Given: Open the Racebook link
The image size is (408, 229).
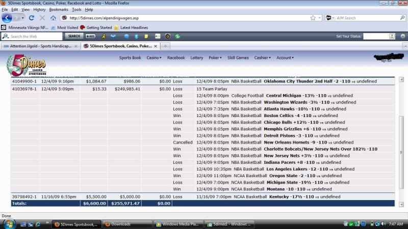Looking at the screenshot, I should (x=176, y=58).
